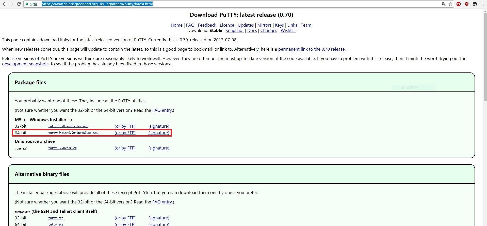The width and height of the screenshot is (487, 226).
Task: Open the Updates link
Action: click(246, 25)
